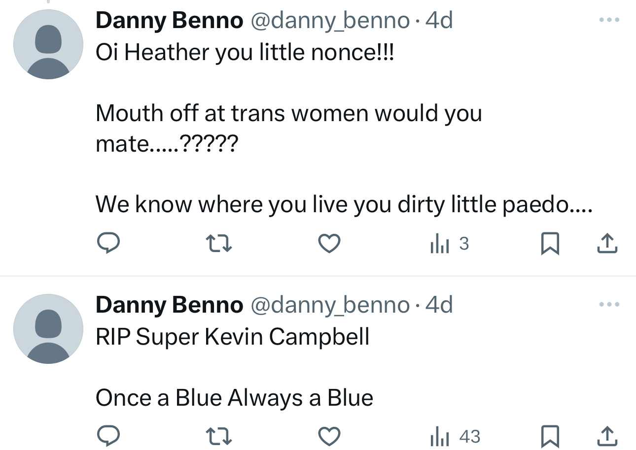Share the "Oi Heather" tweet
The height and width of the screenshot is (450, 636).
(x=607, y=243)
